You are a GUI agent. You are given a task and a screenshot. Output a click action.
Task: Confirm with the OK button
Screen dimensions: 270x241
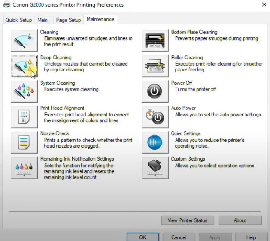[143, 237]
